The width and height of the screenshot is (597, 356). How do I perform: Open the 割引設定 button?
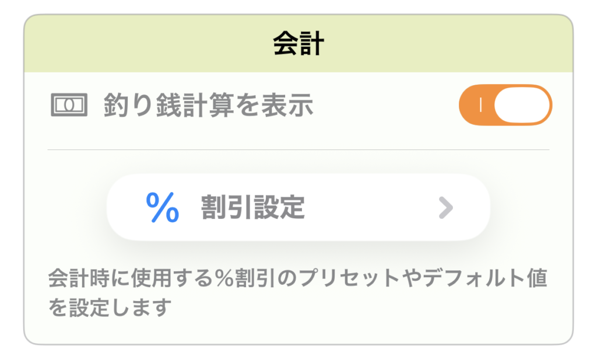click(x=298, y=207)
